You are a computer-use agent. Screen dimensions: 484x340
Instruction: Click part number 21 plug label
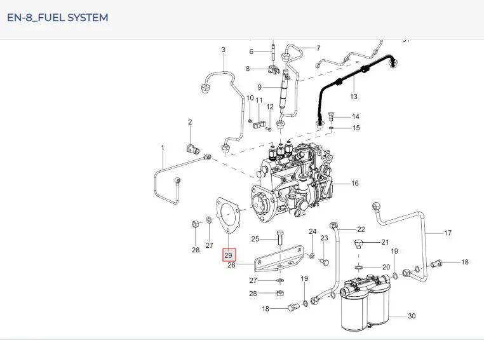click(x=385, y=242)
